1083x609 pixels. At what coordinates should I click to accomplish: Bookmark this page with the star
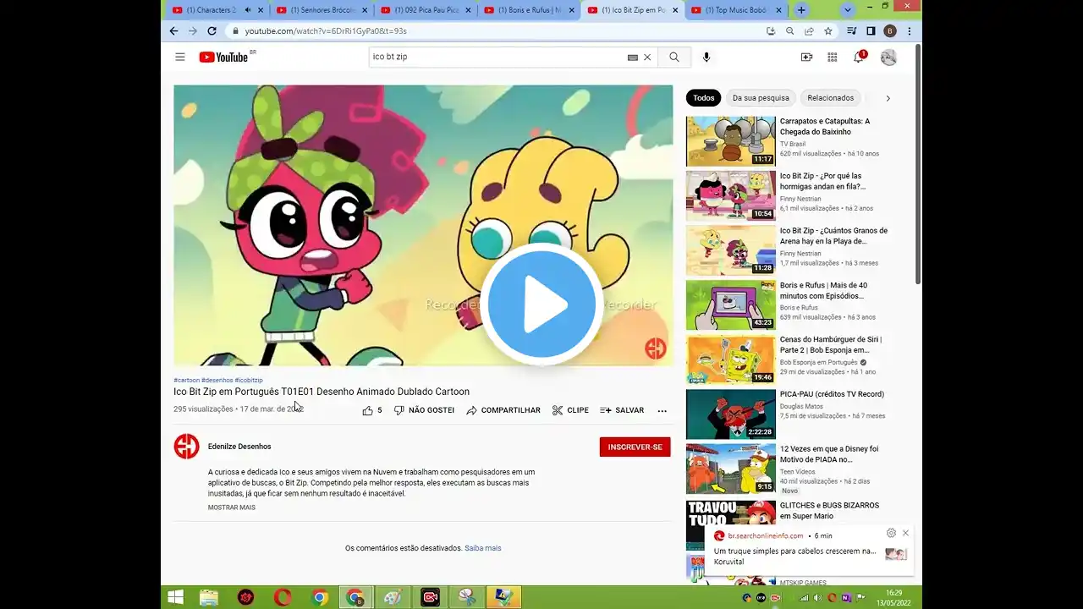pos(828,30)
